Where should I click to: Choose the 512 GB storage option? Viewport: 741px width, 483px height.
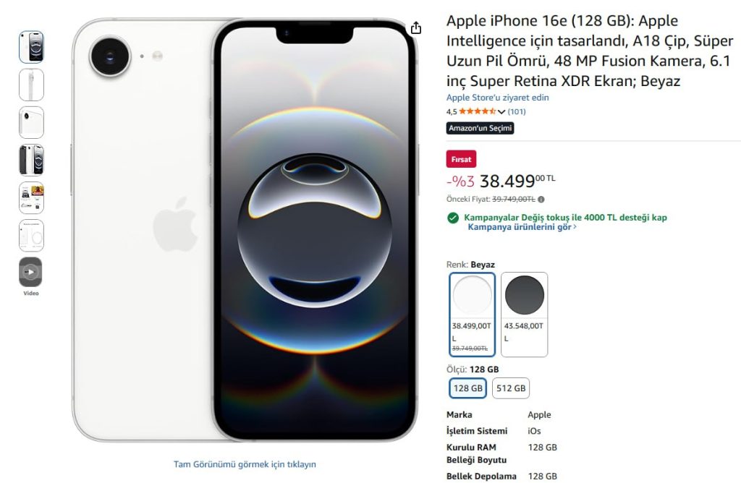pos(510,388)
